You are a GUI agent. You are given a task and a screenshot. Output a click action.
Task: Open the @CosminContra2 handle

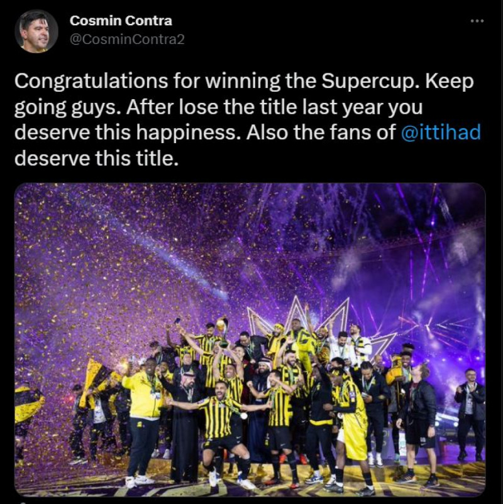[127, 40]
